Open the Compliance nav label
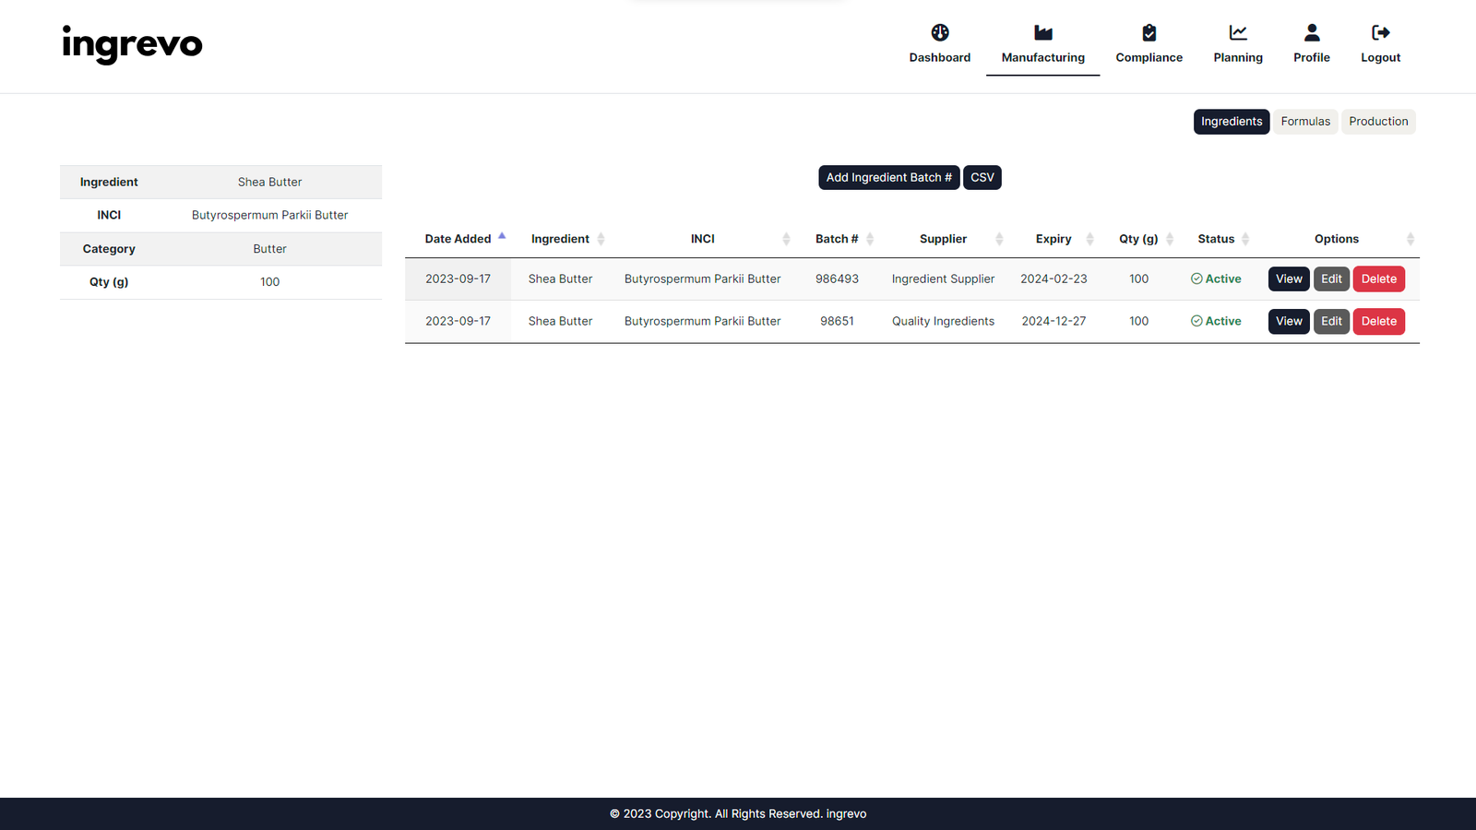The width and height of the screenshot is (1476, 830). coord(1149,57)
